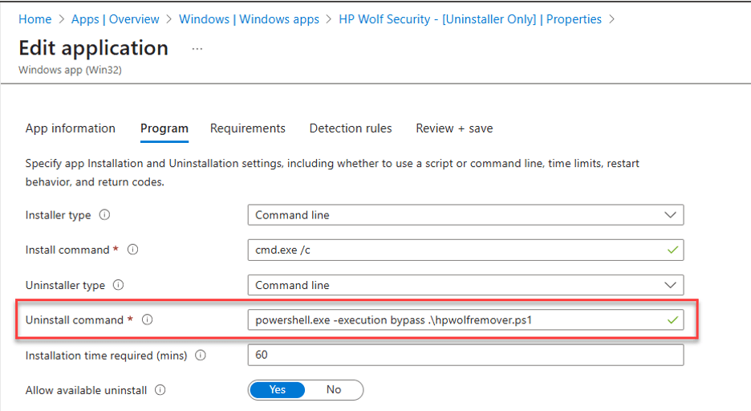The image size is (751, 411).
Task: Open the Review + save tab
Action: click(454, 128)
